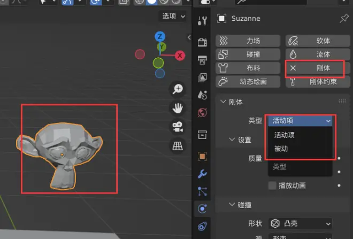Open the Physics properties tab
The height and width of the screenshot is (239, 353).
202,209
